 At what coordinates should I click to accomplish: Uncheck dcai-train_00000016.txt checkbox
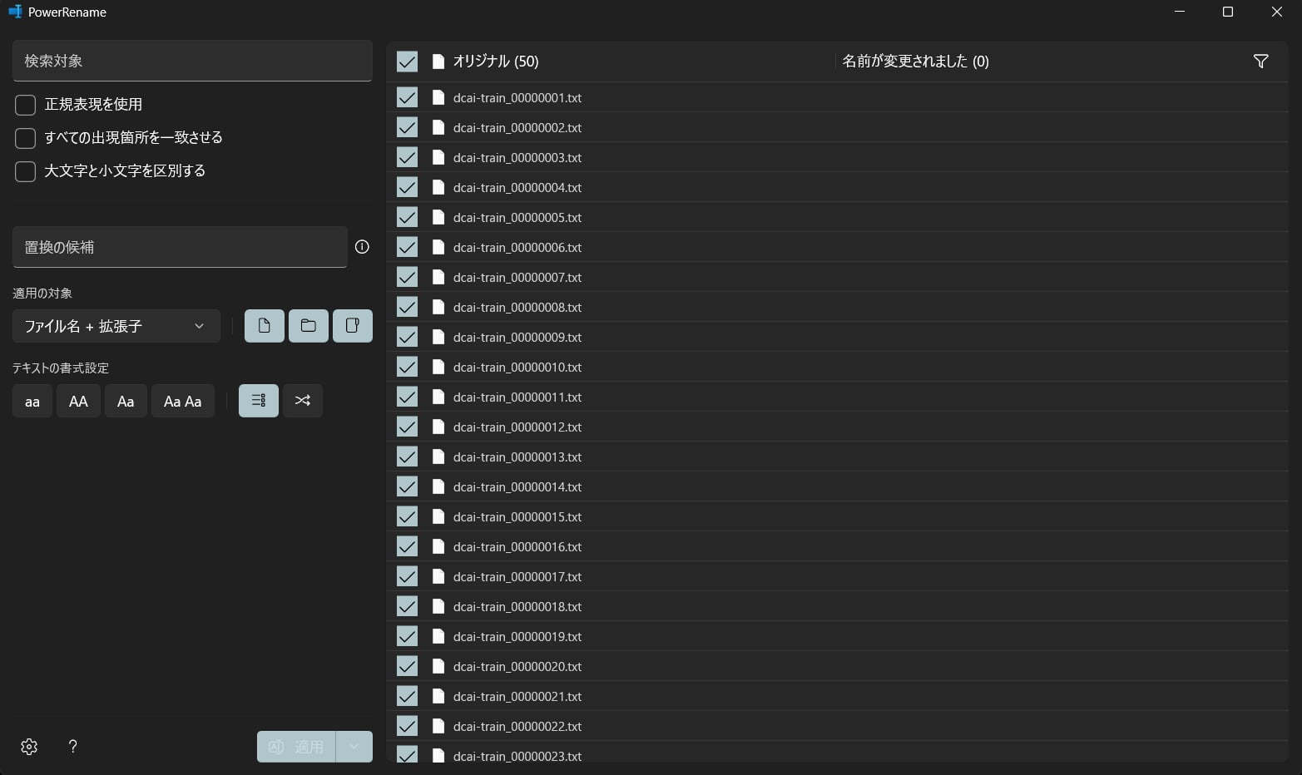[407, 546]
